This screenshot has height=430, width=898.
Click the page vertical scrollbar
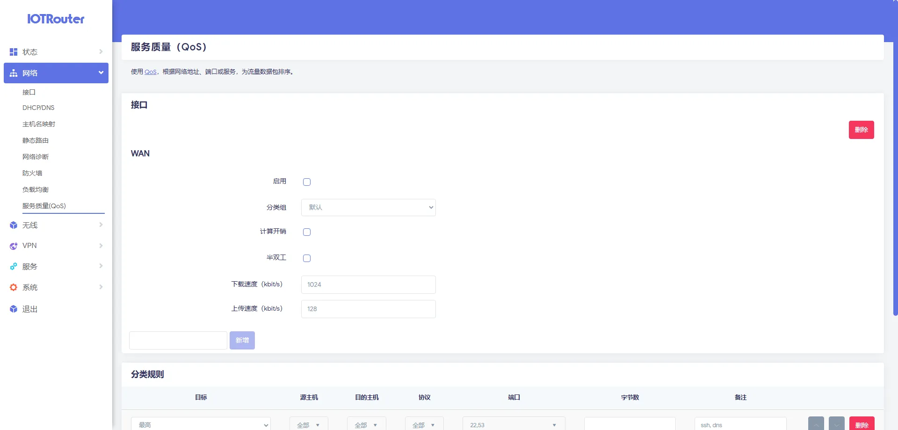pos(895,159)
